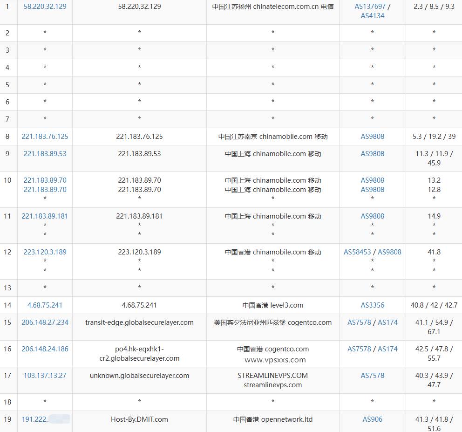Select the transit-edge.globalsecurelayer.com hostname text

point(139,322)
